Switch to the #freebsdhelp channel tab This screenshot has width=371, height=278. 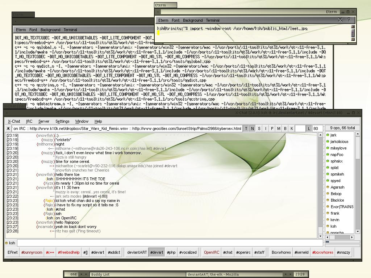coord(68,252)
